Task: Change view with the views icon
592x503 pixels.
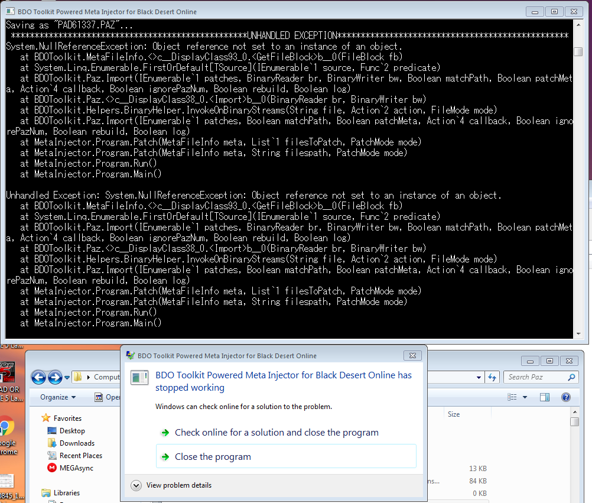Action: click(x=512, y=397)
